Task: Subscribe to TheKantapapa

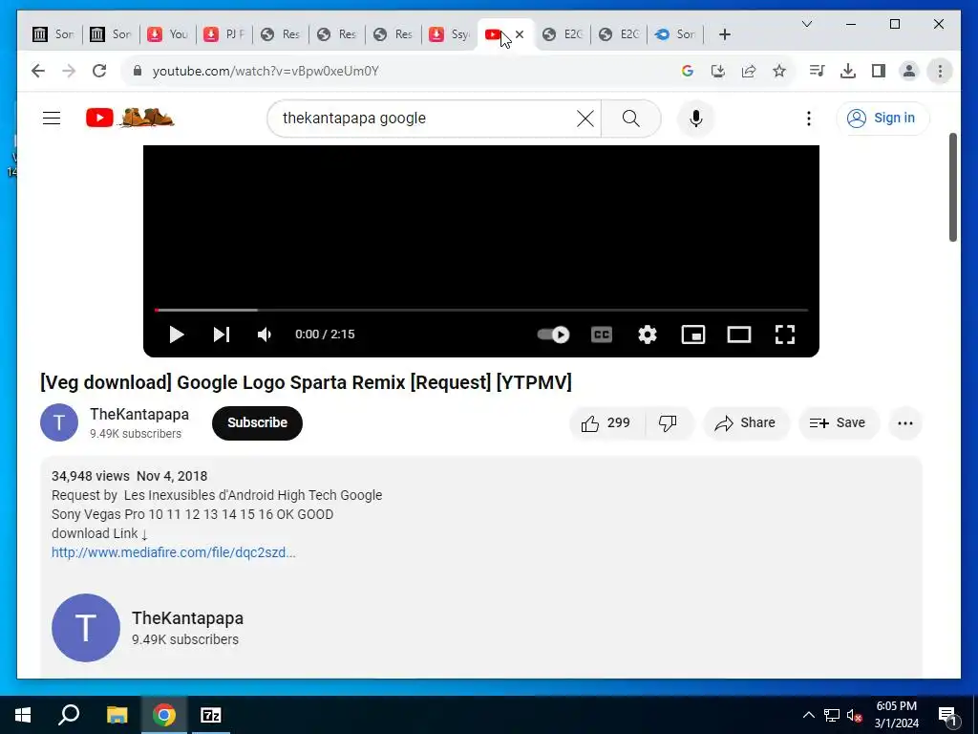Action: tap(257, 423)
